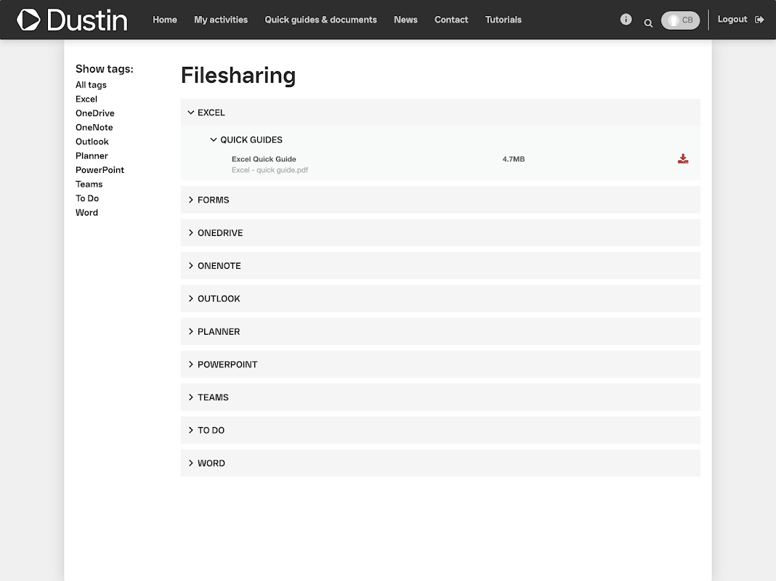Open Quick guides & documents
Image resolution: width=776 pixels, height=581 pixels.
[x=320, y=20]
